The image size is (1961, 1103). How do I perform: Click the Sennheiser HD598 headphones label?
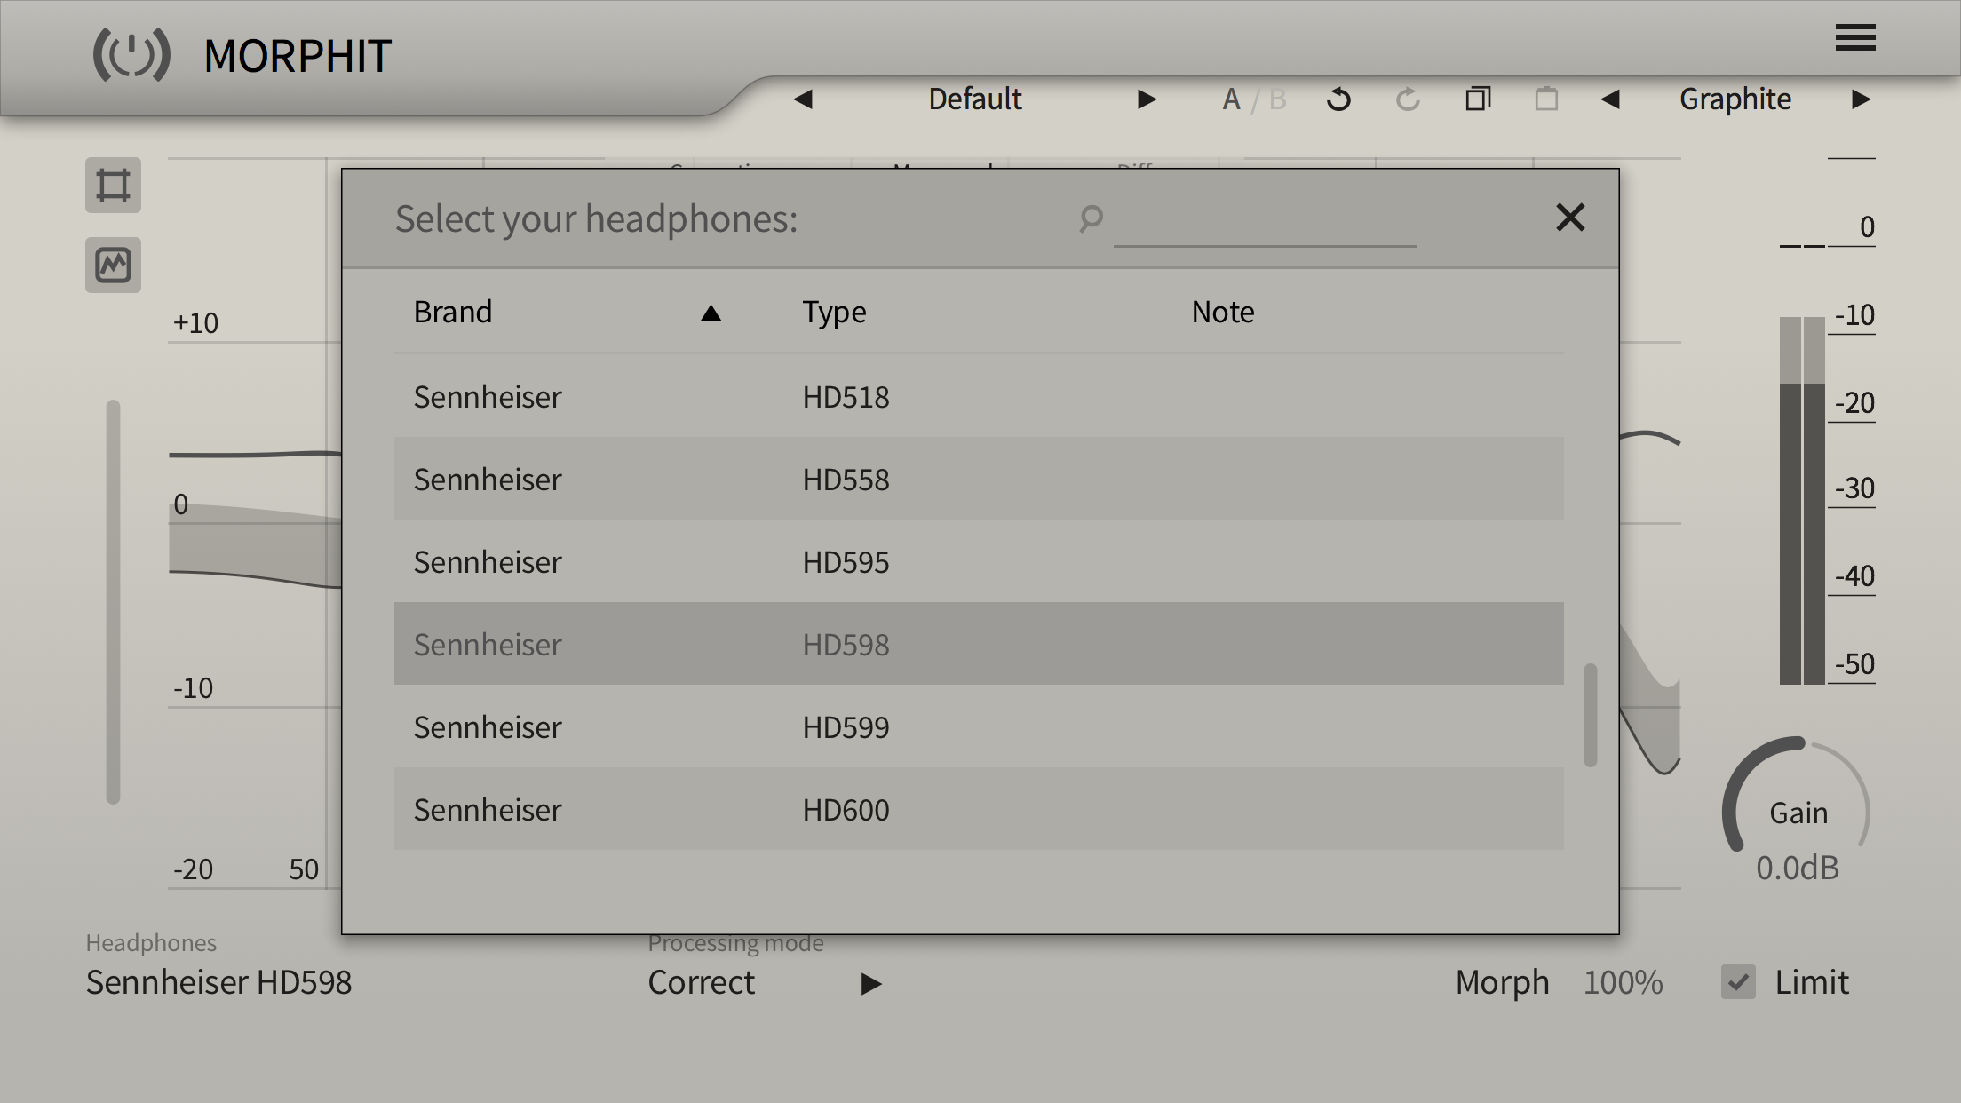218,982
